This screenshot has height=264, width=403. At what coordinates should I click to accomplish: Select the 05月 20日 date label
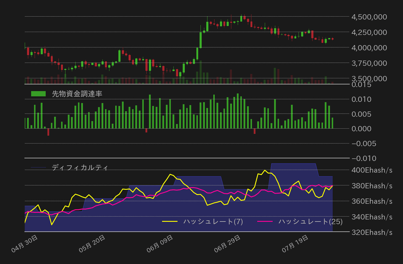(92, 244)
